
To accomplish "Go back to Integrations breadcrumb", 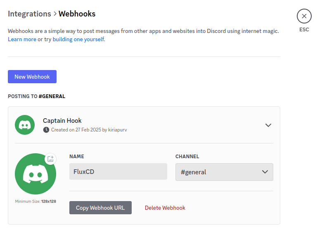I will point(29,14).
